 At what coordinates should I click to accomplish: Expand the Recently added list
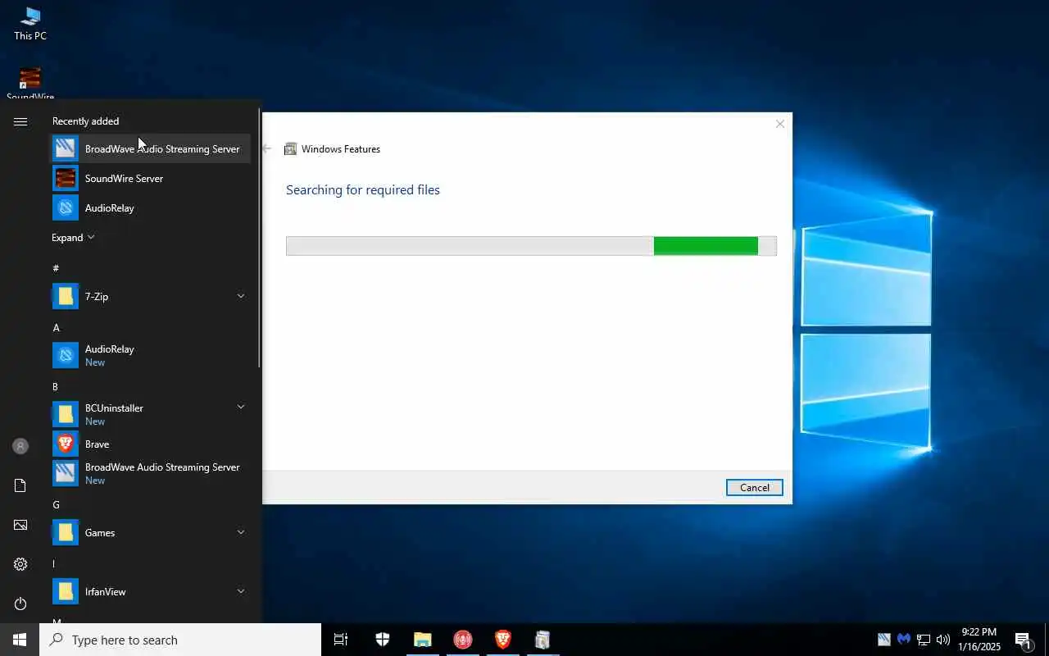[x=73, y=238]
